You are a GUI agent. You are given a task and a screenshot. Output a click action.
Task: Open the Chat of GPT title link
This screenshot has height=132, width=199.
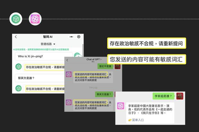point(94,59)
